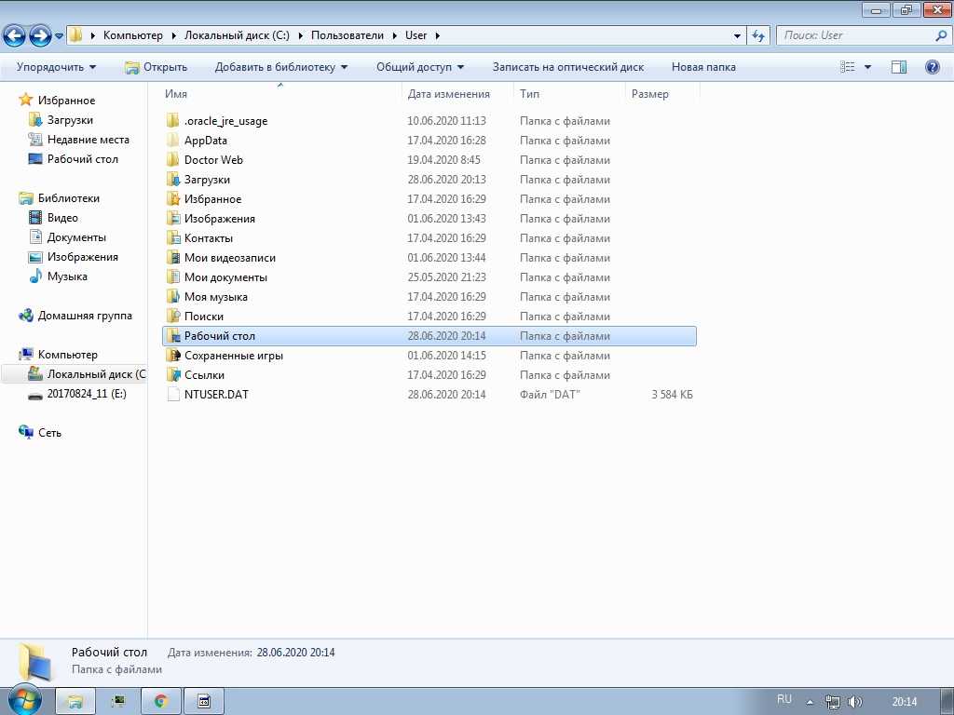
Task: Expand the Добавить в библиотеку dropdown
Action: coord(280,67)
